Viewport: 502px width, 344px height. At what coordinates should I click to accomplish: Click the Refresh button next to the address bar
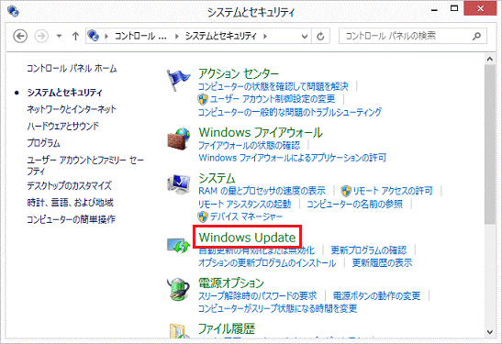(x=320, y=36)
